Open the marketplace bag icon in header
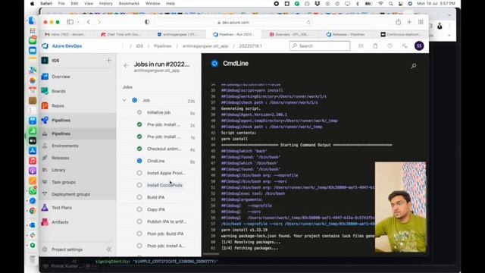 point(375,45)
